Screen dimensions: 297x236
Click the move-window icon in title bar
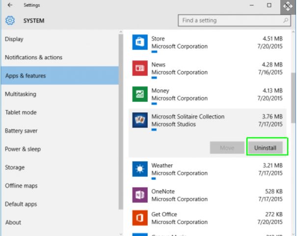coord(288,7)
